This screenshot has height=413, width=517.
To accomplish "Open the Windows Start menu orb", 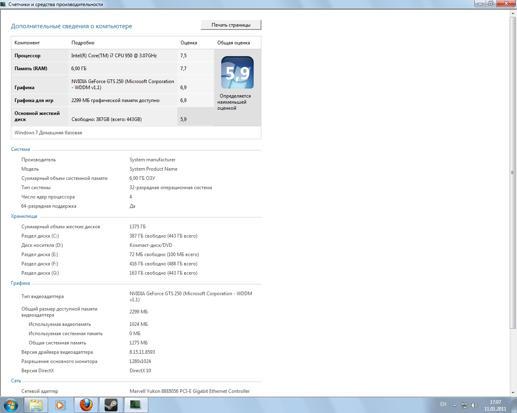I will coord(11,405).
